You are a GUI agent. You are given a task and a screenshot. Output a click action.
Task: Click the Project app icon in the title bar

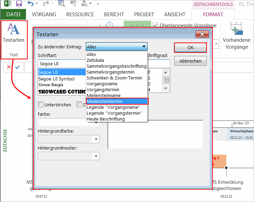[x=7, y=4]
